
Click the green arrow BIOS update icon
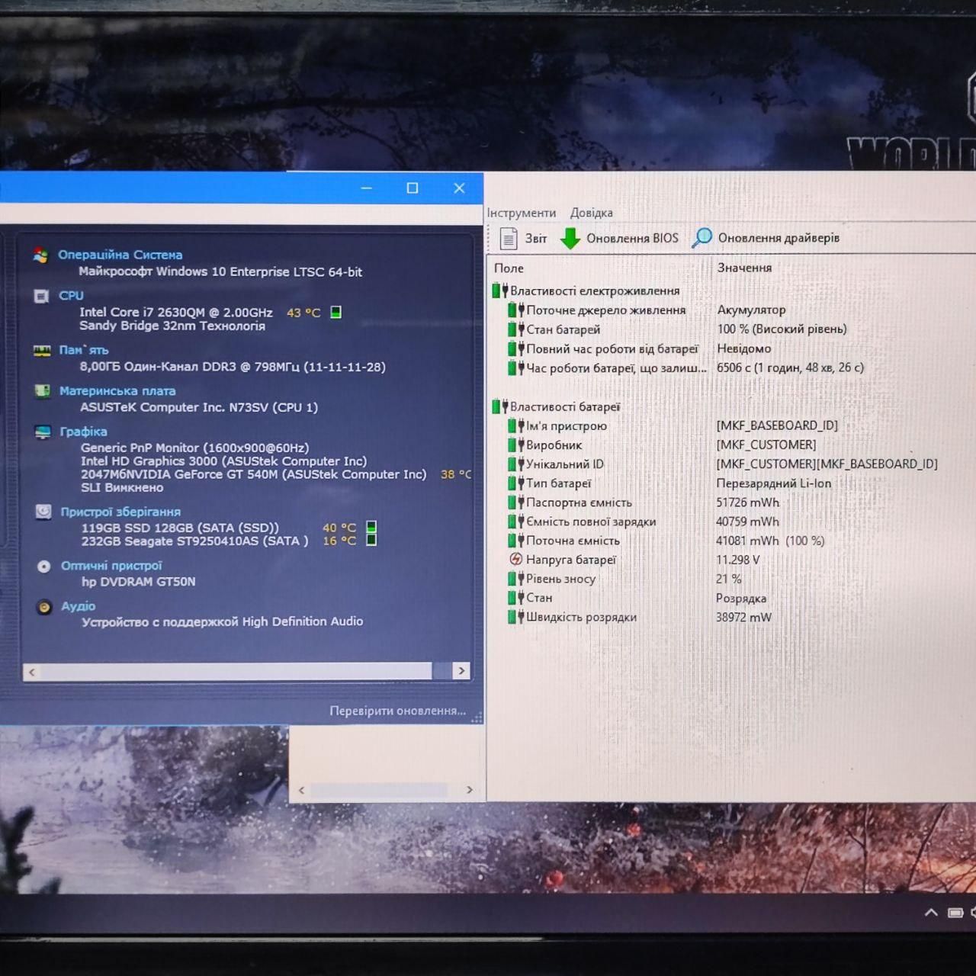570,239
